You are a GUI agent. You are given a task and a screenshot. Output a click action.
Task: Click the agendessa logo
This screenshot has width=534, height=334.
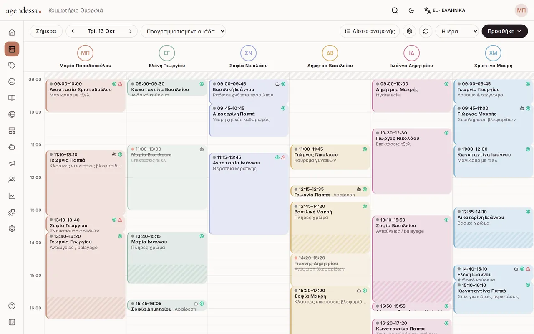pyautogui.click(x=23, y=11)
